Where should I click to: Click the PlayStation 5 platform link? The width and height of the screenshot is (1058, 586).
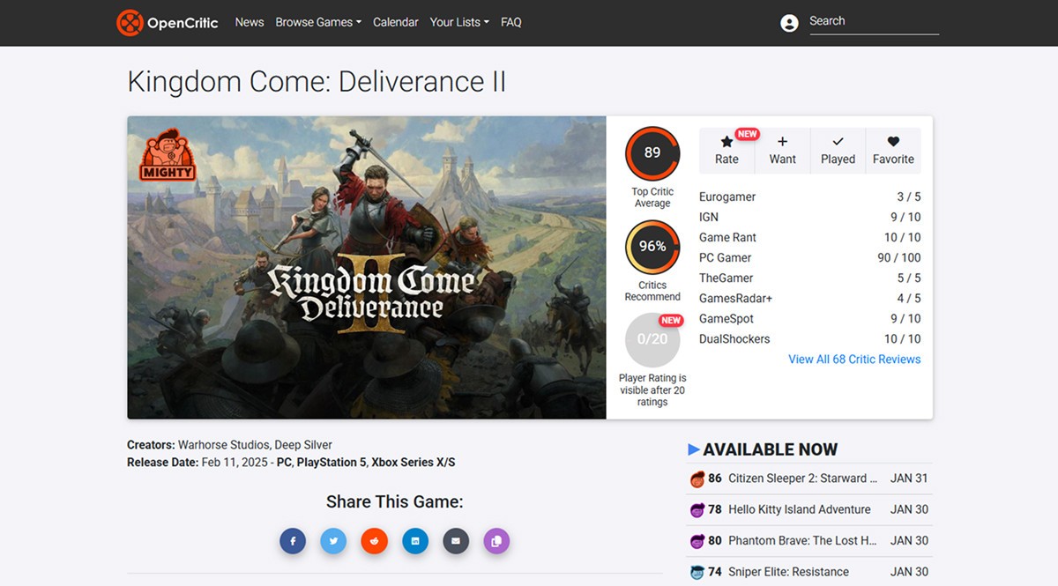pyautogui.click(x=331, y=463)
